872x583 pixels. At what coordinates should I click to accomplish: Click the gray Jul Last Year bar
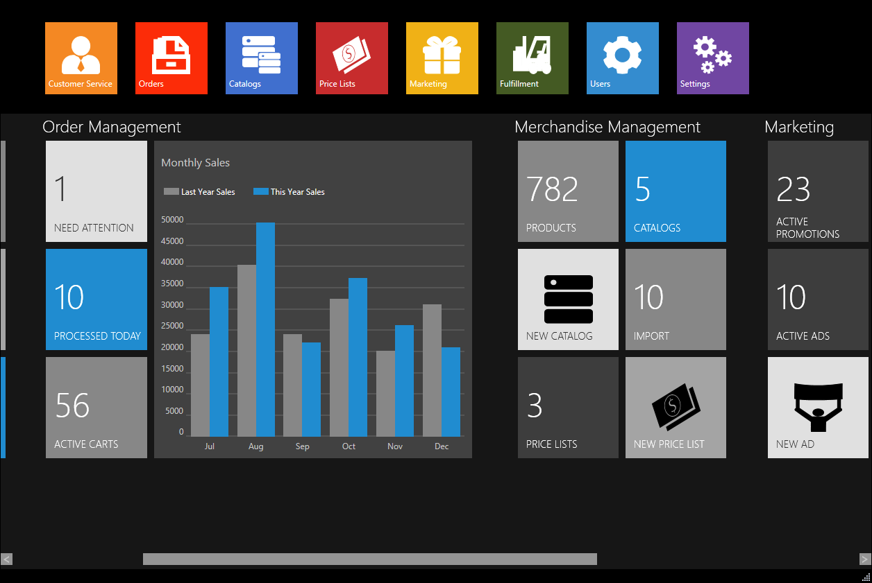200,385
